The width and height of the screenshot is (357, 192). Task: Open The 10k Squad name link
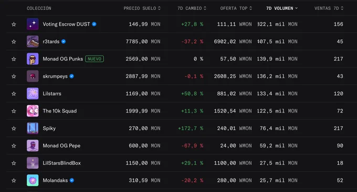click(x=60, y=111)
